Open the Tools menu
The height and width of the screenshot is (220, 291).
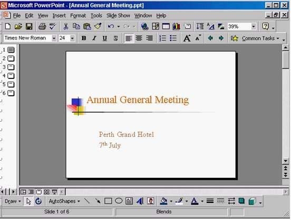tap(96, 16)
